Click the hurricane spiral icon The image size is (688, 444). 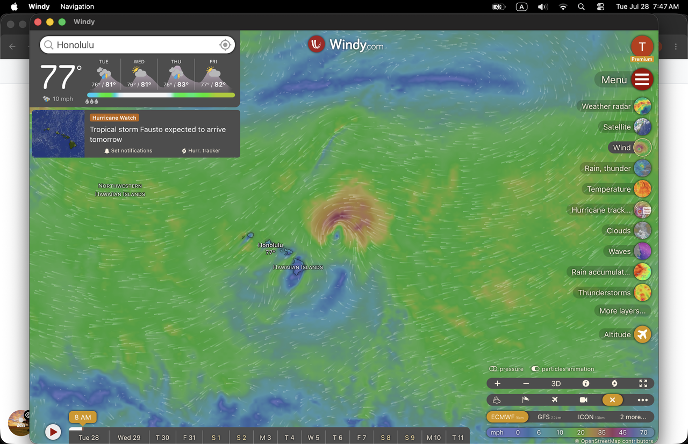pyautogui.click(x=614, y=383)
